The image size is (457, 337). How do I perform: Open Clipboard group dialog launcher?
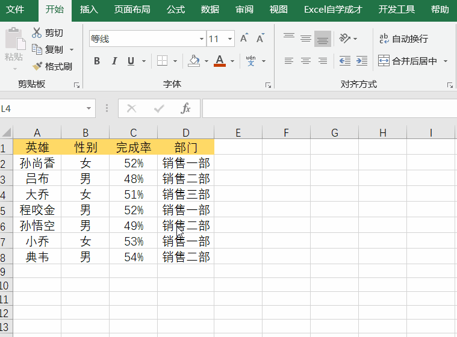(76, 85)
